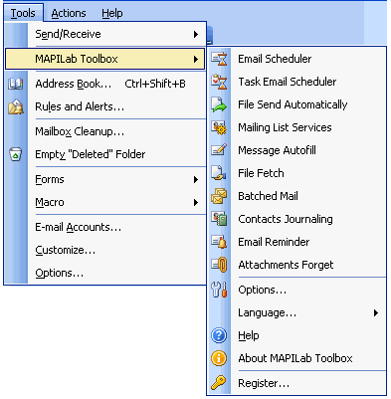Viewport: 391px width, 399px height.
Task: Click the Register key icon
Action: (219, 383)
